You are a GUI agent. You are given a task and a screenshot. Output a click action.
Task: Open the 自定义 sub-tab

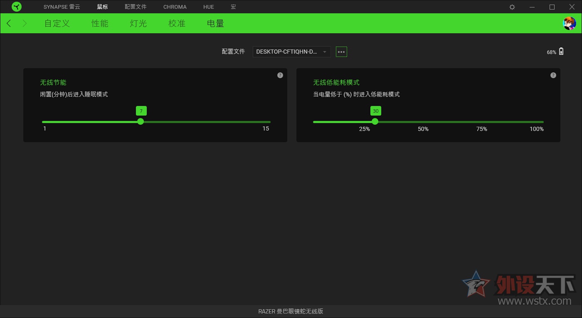tap(57, 23)
